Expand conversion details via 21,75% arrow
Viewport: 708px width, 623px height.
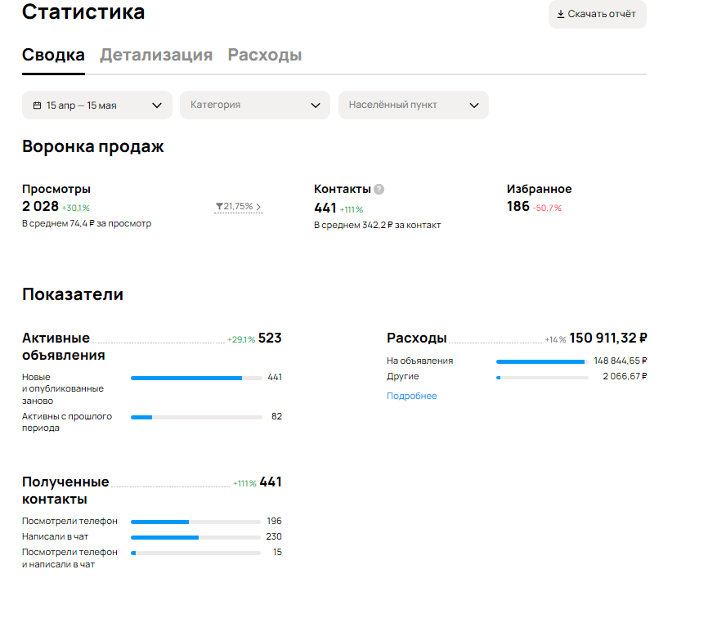pos(239,206)
